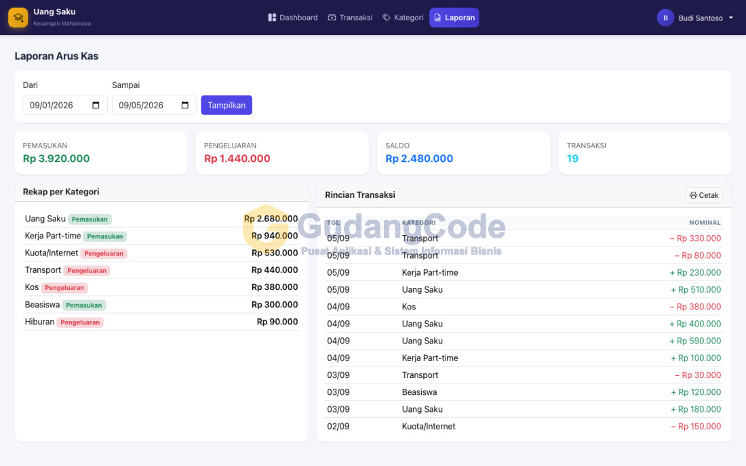Click the Pemasukan badge beside Beasiswa
The image size is (746, 466).
coord(83,305)
